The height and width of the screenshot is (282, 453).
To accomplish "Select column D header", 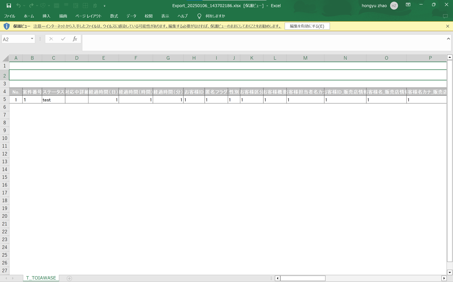I will [x=77, y=58].
